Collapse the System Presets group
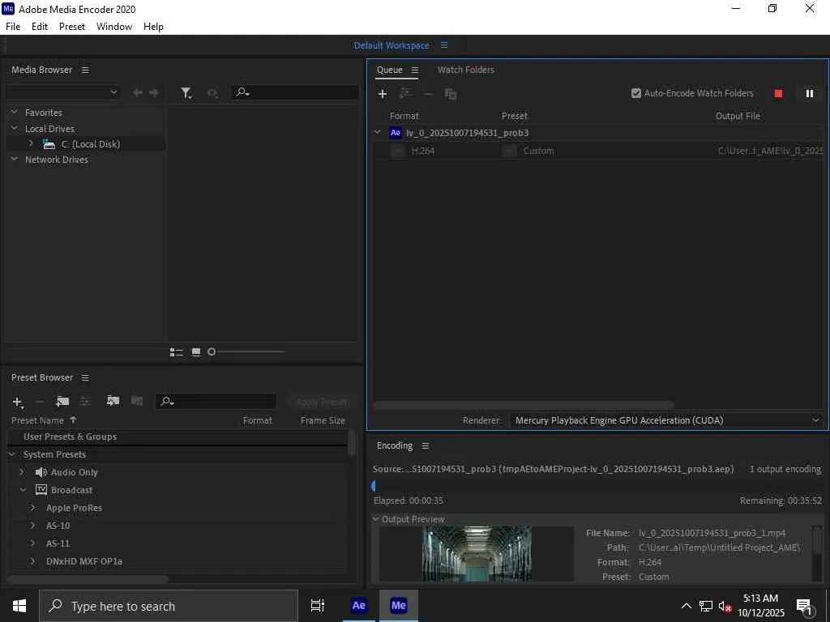The width and height of the screenshot is (830, 622). (x=12, y=454)
